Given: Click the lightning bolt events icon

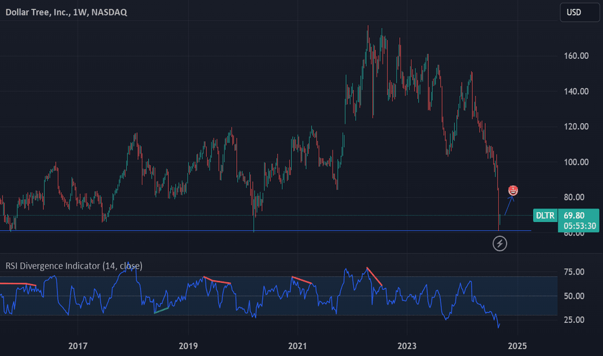Looking at the screenshot, I should coord(499,243).
